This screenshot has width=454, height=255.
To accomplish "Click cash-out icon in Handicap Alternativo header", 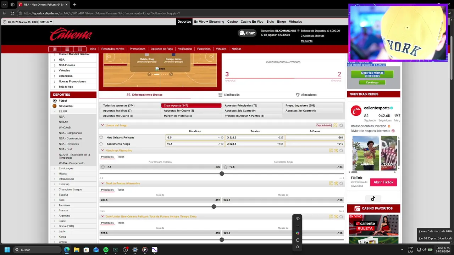I will point(336,151).
